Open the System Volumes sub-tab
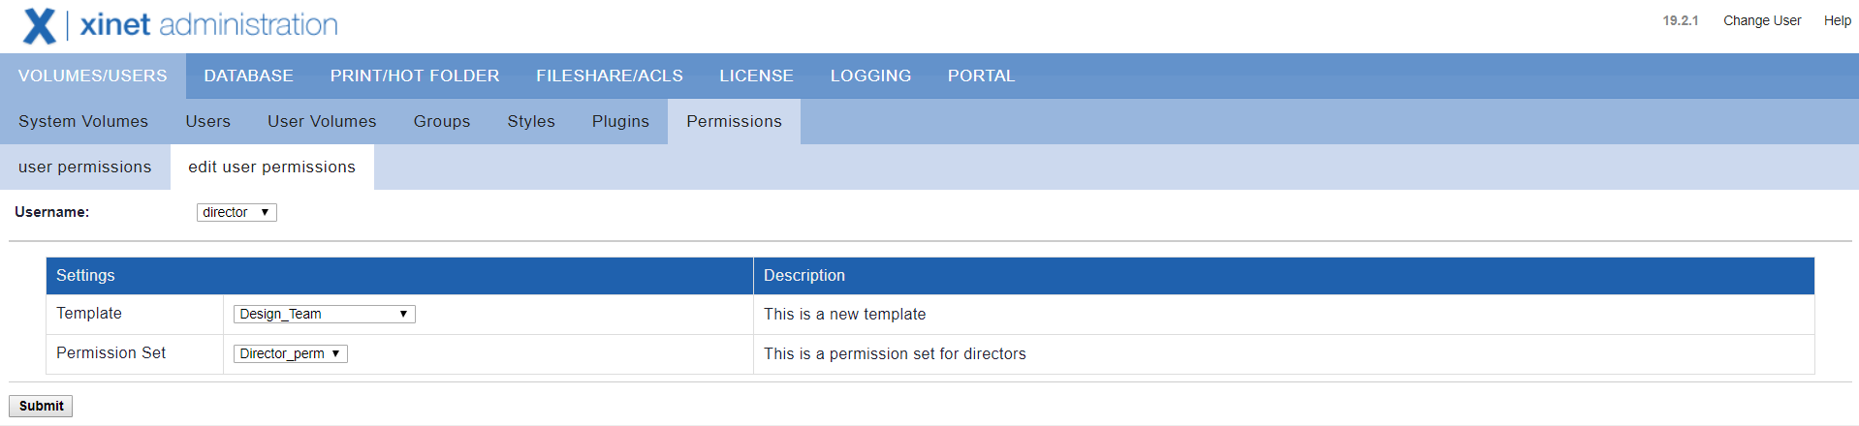This screenshot has height=426, width=1859. click(83, 121)
